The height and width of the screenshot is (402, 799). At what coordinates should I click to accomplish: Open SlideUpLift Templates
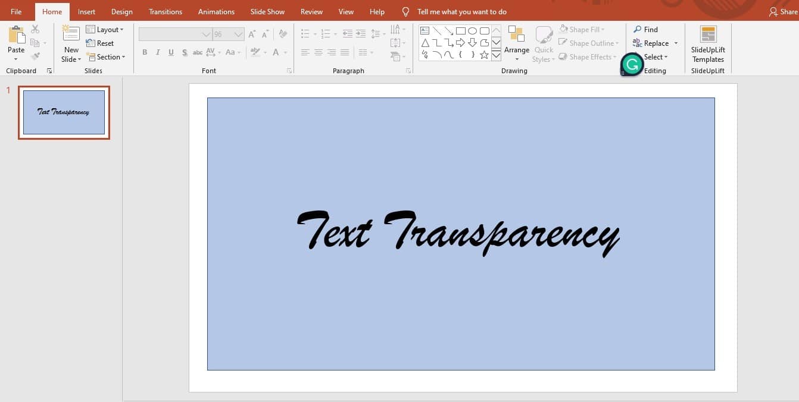tap(708, 45)
